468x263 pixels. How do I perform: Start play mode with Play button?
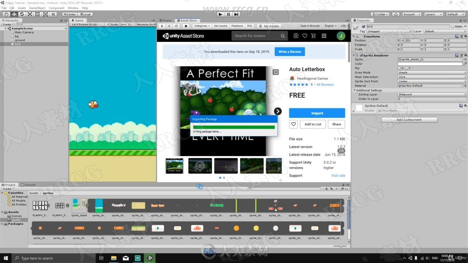220,14
